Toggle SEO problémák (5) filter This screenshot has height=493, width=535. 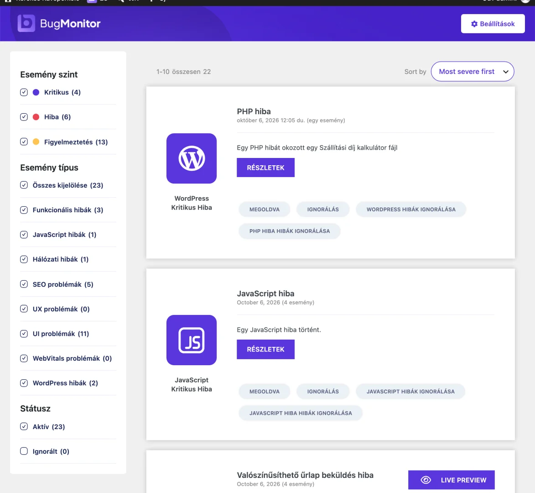pos(24,284)
